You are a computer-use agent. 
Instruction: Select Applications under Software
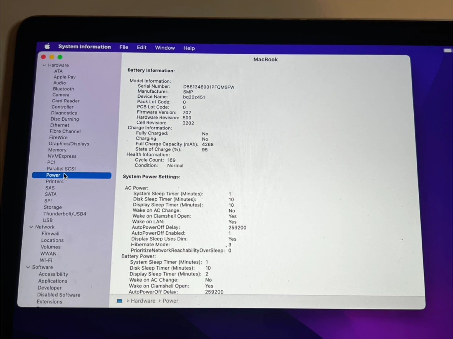coord(53,281)
